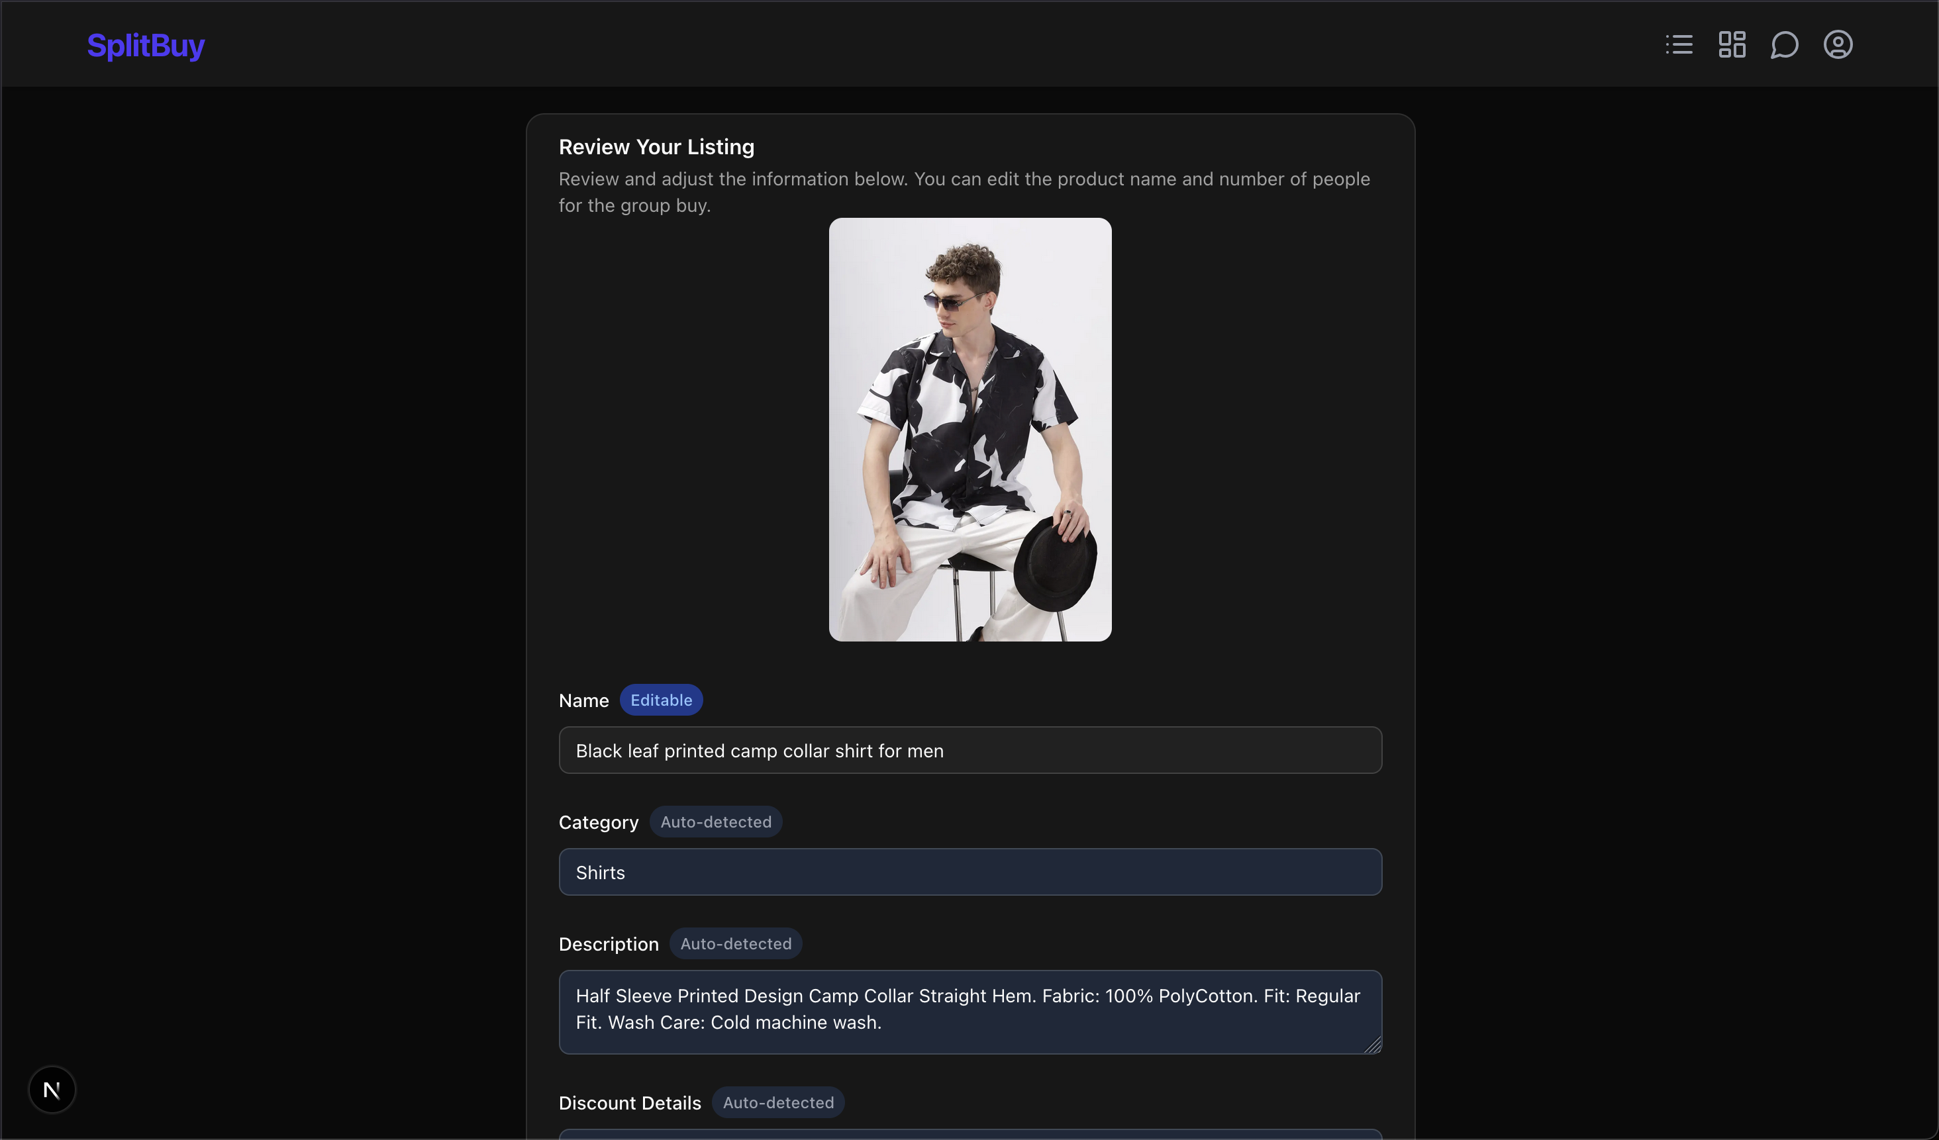This screenshot has height=1140, width=1939.
Task: Click the Discount Details label
Action: click(629, 1103)
